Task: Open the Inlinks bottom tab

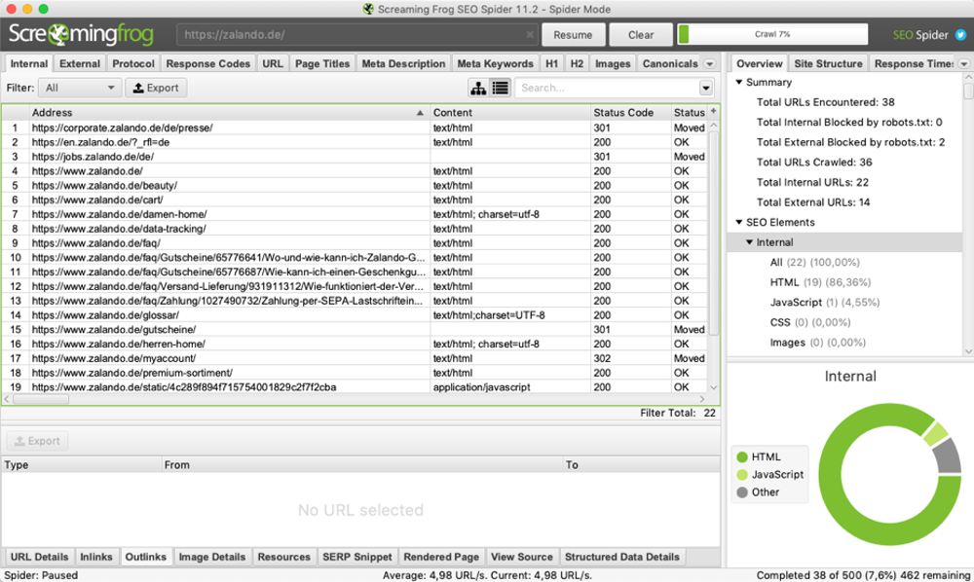Action: click(x=96, y=557)
